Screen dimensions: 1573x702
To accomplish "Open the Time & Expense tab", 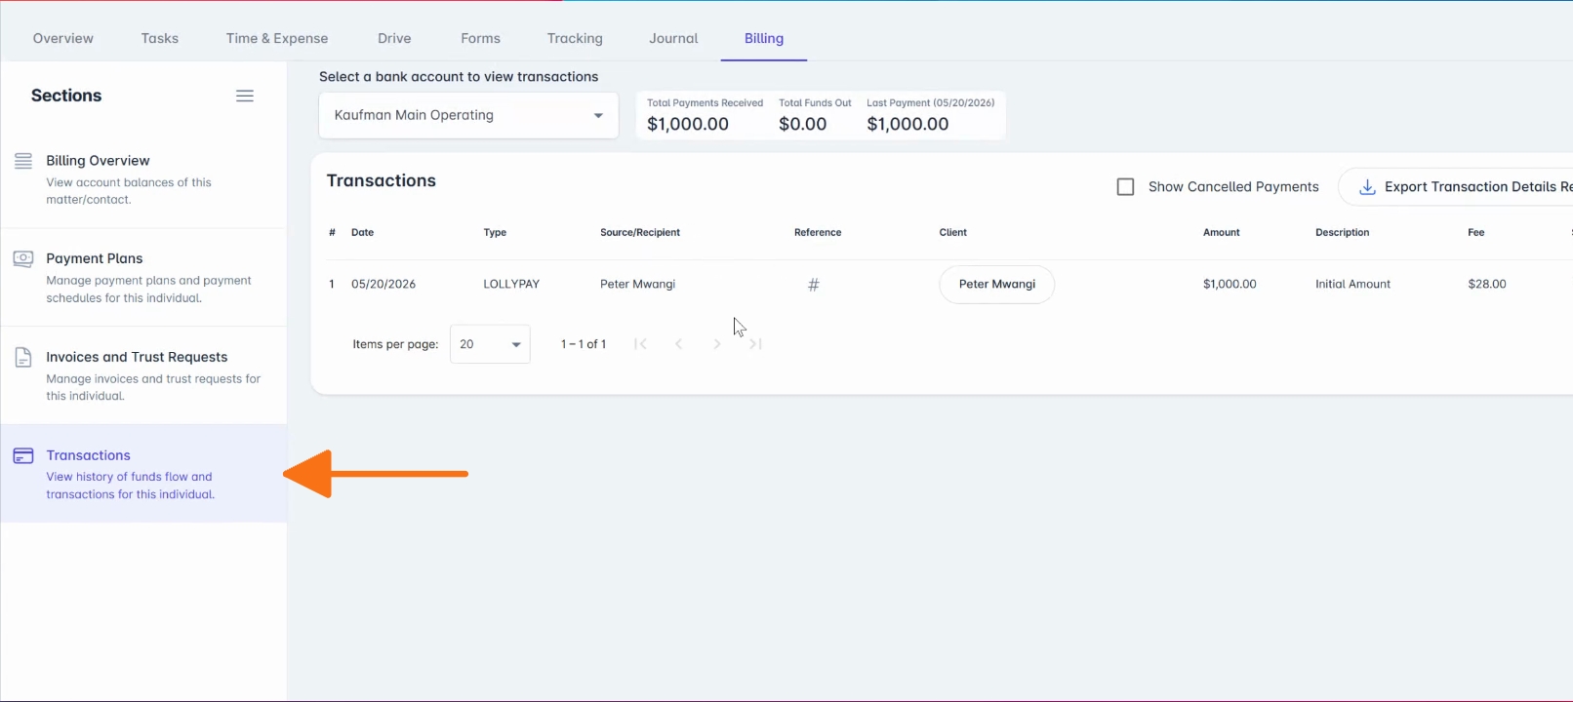I will click(277, 38).
